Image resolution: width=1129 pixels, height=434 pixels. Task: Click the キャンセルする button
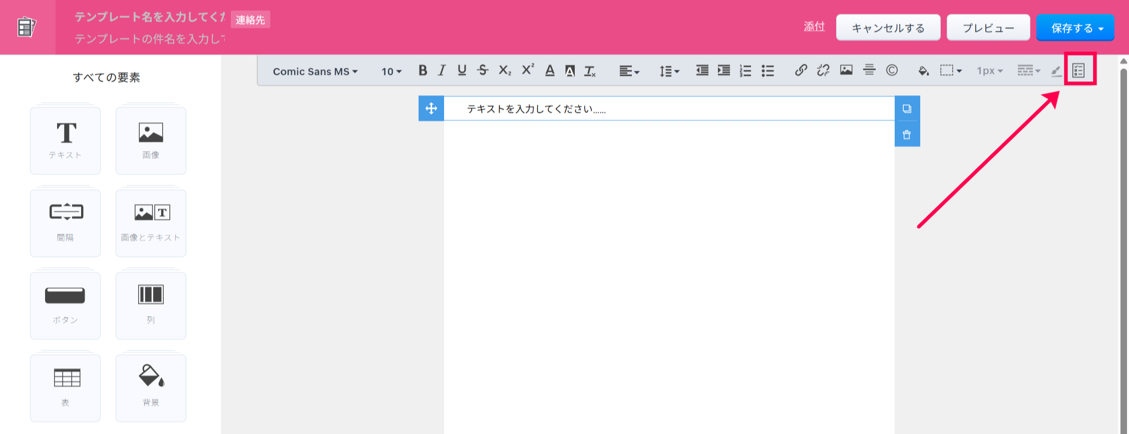888,28
